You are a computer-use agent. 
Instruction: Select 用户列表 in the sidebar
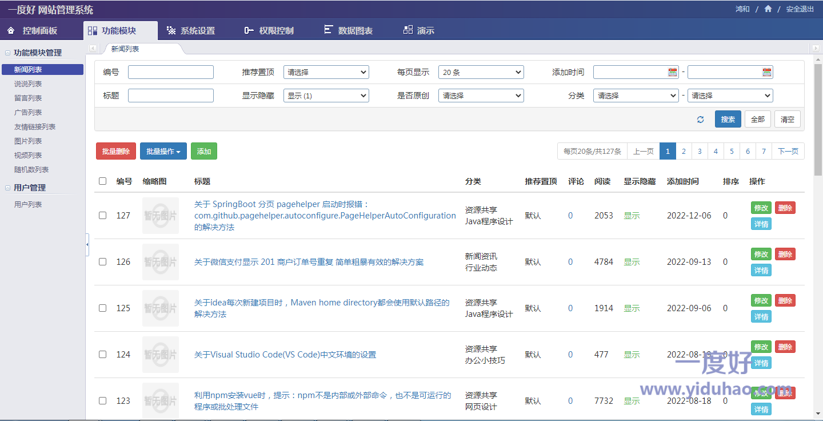[28, 205]
